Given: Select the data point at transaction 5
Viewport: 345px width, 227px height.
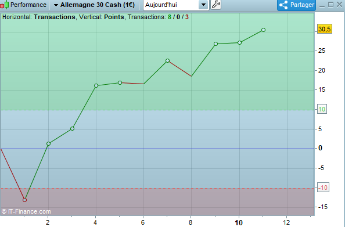Looking at the screenshot, I should tap(120, 82).
